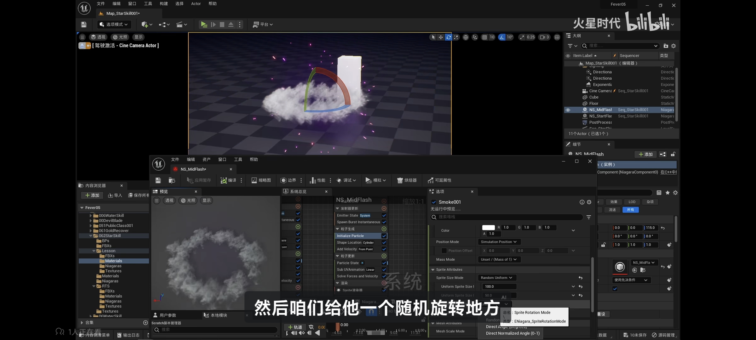Open the Position Mode dropdown
This screenshot has width=756, height=340.
coord(499,242)
